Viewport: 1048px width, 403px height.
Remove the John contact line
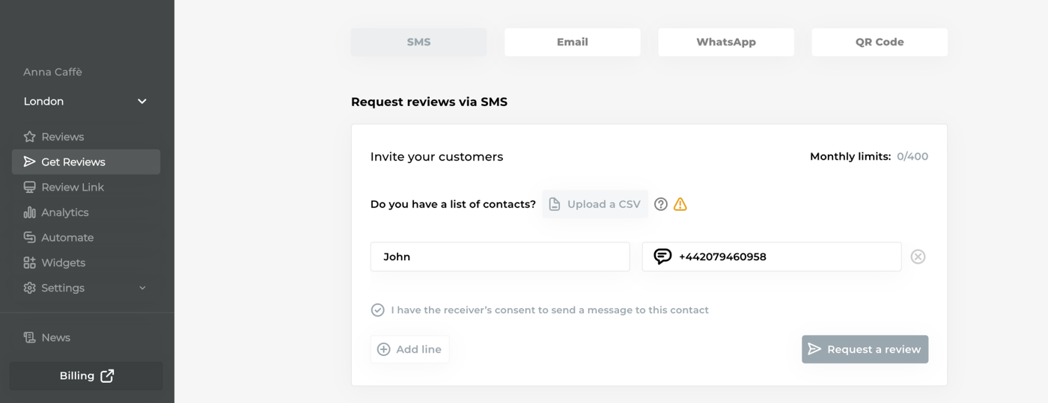tap(918, 256)
